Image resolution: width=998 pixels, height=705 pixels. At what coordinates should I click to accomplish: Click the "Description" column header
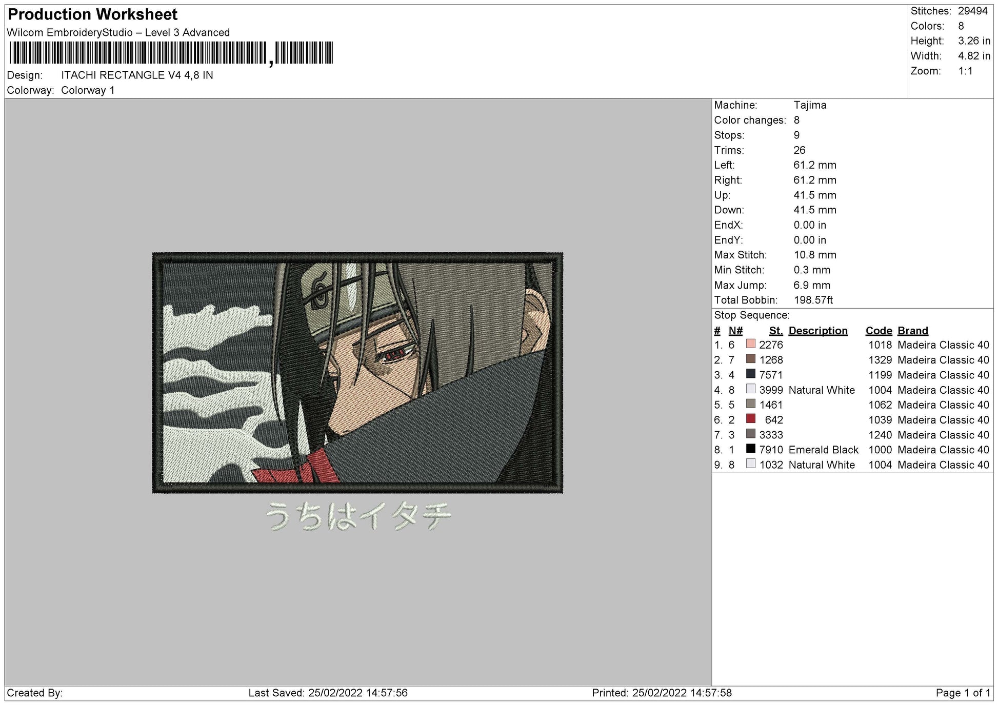tap(818, 331)
